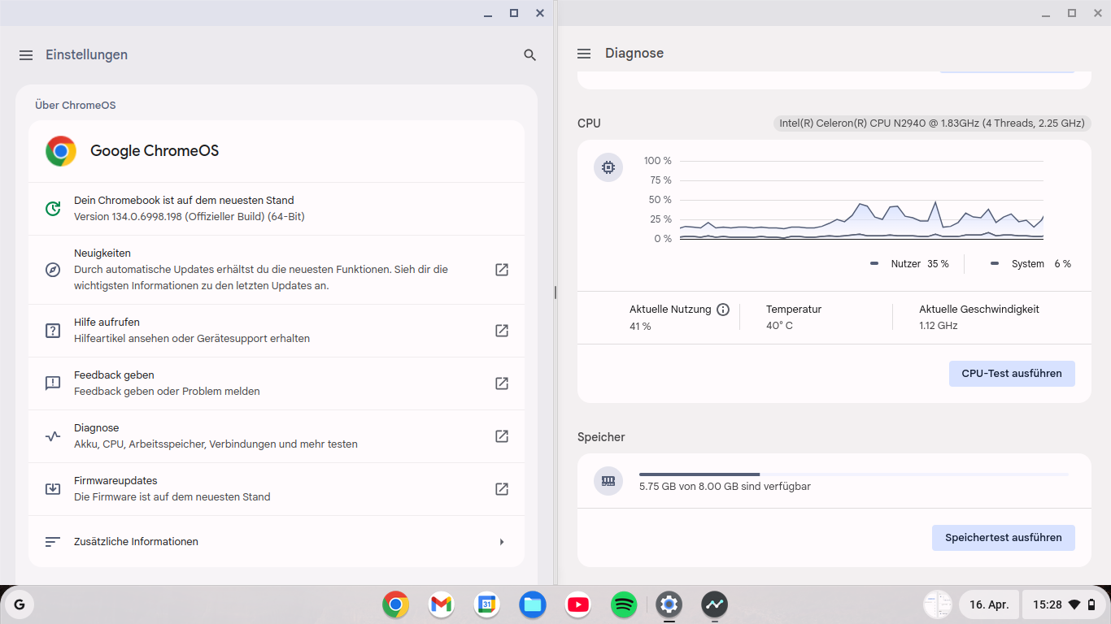Switch to Settings gear icon on shelf
The image size is (1111, 624).
(669, 604)
